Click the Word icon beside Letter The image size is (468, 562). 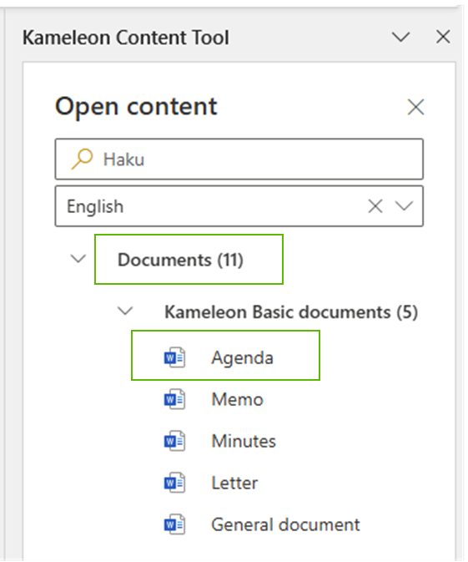(174, 483)
